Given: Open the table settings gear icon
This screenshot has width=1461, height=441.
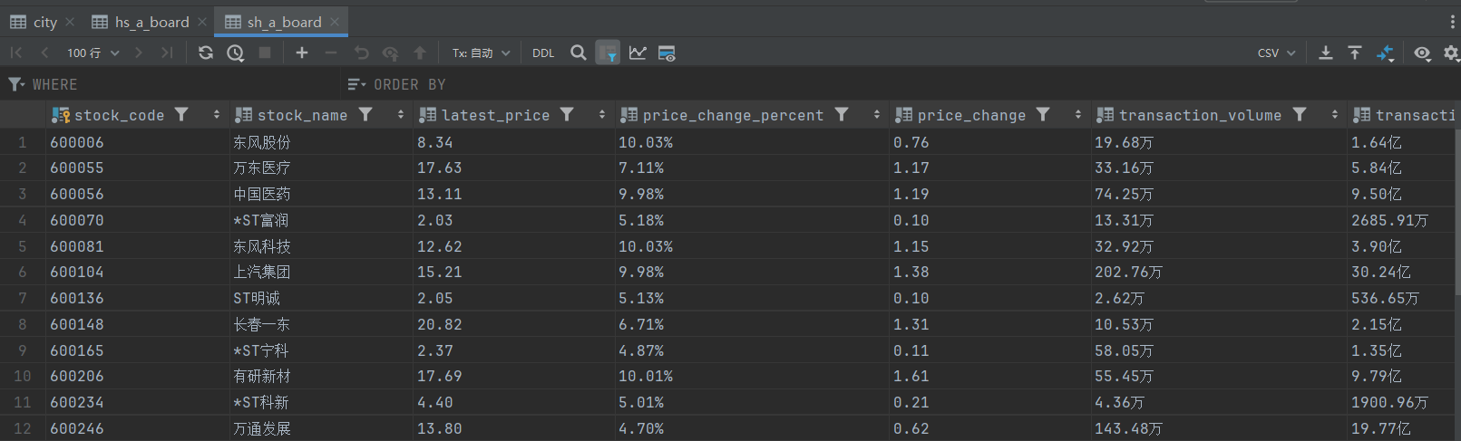Looking at the screenshot, I should [1450, 53].
